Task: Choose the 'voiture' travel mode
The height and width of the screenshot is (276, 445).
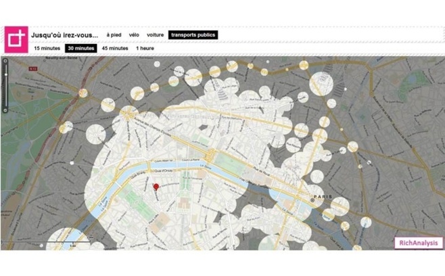Action: pos(155,34)
